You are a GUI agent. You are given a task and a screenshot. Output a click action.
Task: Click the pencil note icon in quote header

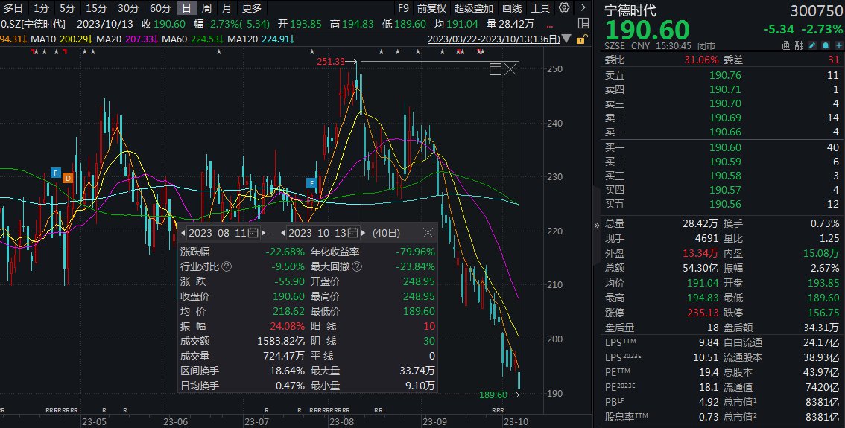(812, 45)
